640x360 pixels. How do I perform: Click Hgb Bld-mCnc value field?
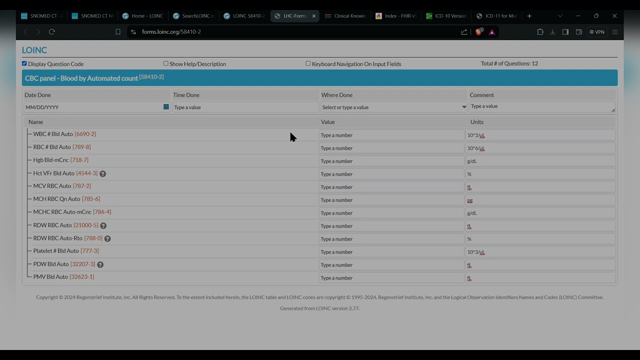click(391, 161)
